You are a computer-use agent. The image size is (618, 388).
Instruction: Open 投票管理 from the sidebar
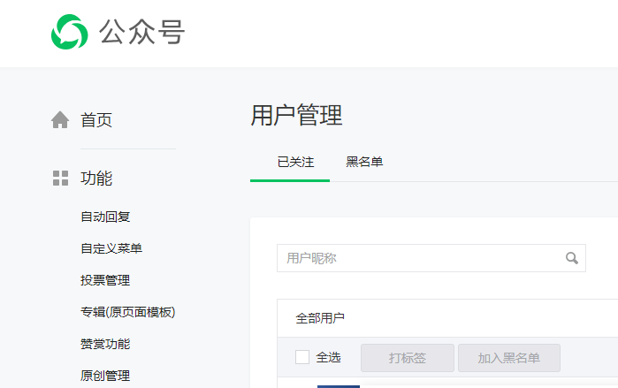click(x=105, y=280)
